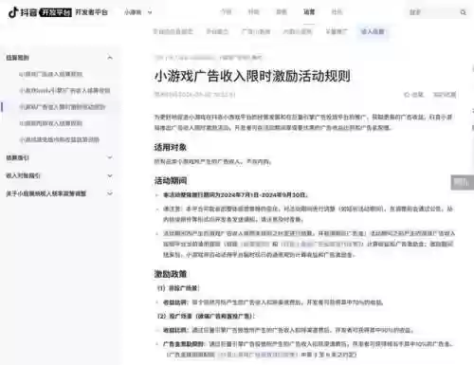Click the gray floating button at right edge
Viewport: 474px width, 365px height.
462,182
